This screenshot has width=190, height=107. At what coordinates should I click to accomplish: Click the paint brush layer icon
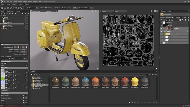click(x=161, y=20)
